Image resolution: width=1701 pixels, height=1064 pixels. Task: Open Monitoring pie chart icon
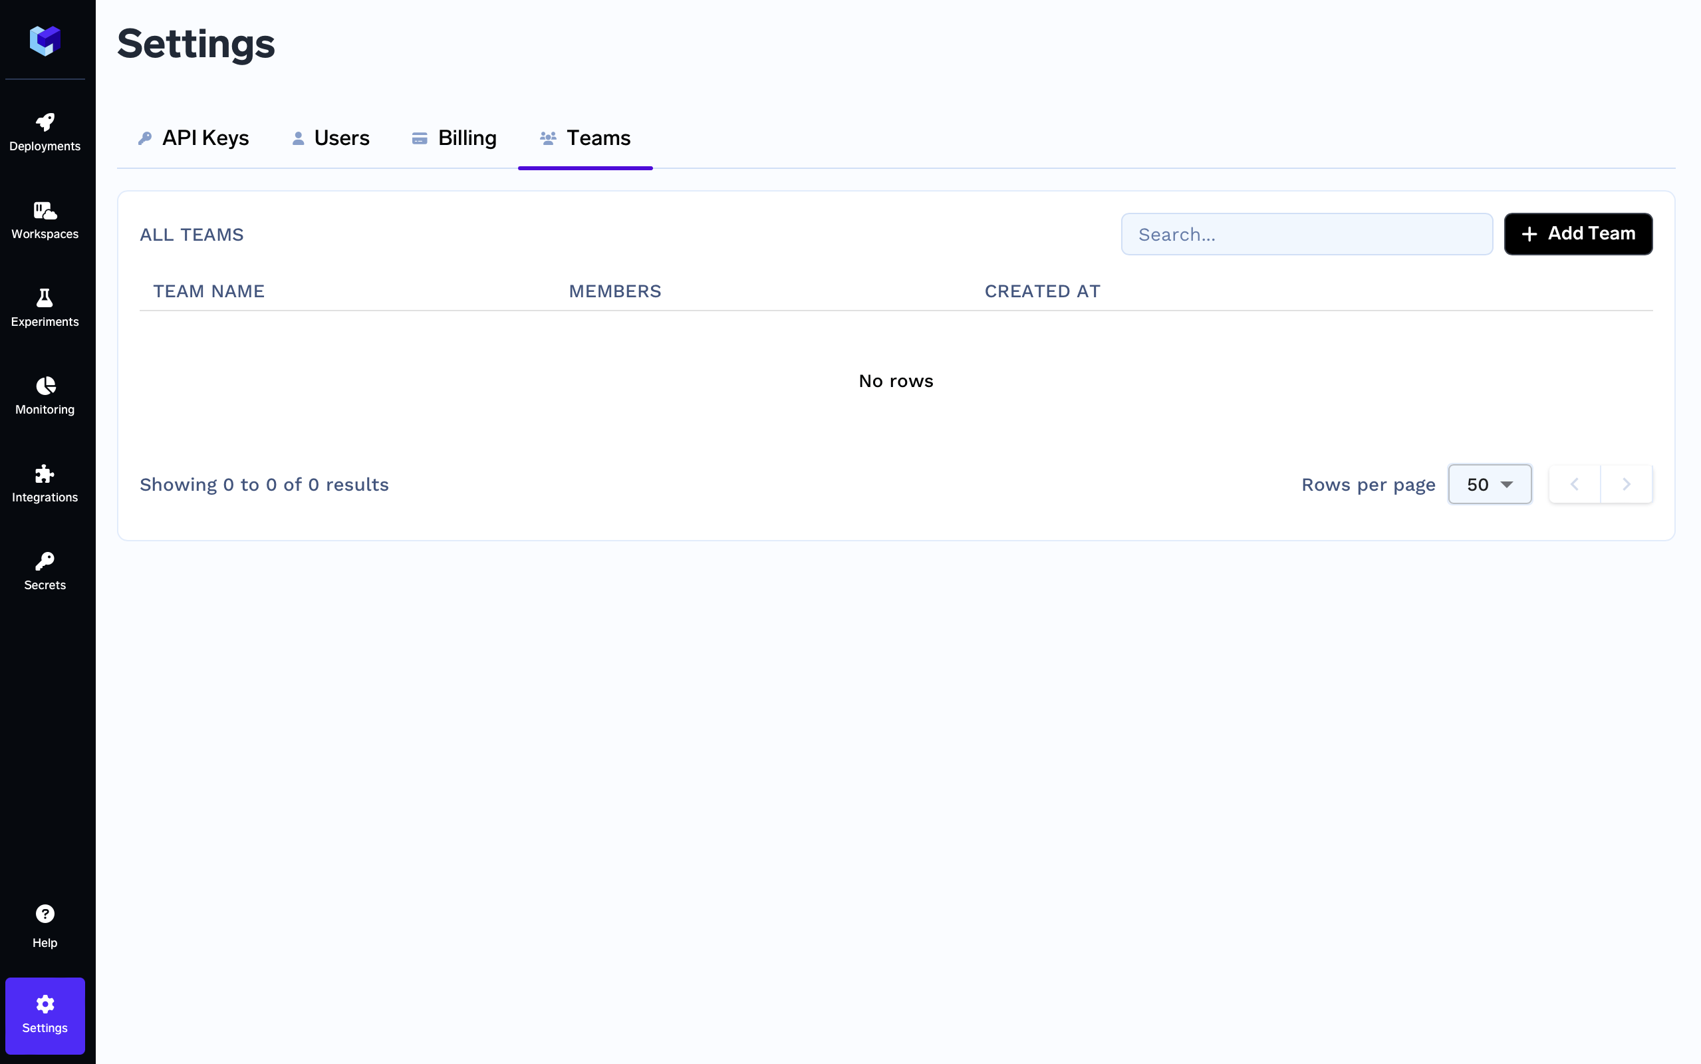coord(45,386)
